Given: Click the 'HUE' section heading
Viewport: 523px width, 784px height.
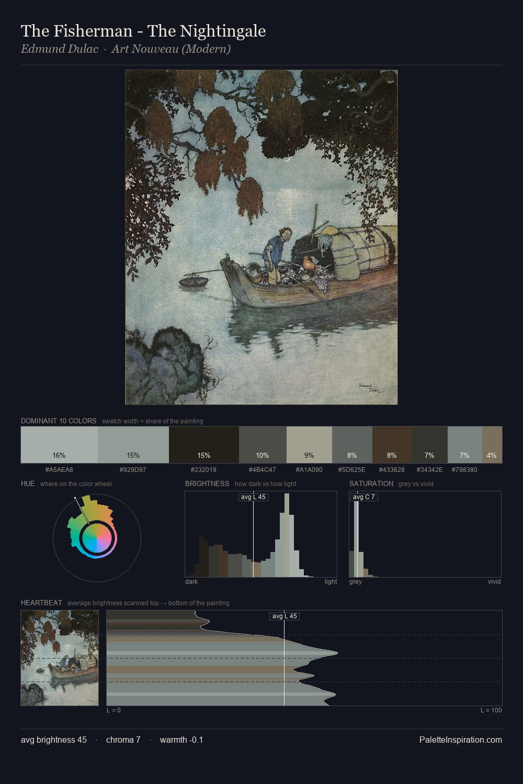Looking at the screenshot, I should [28, 483].
